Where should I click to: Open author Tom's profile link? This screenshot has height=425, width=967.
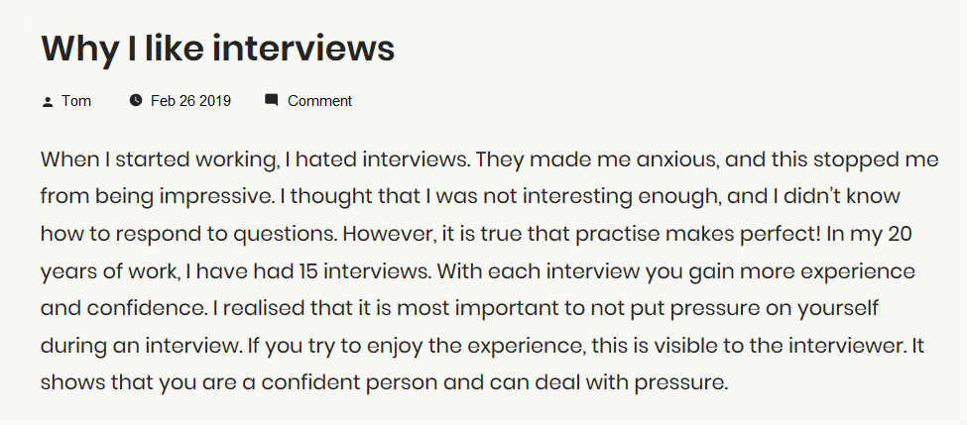[76, 101]
